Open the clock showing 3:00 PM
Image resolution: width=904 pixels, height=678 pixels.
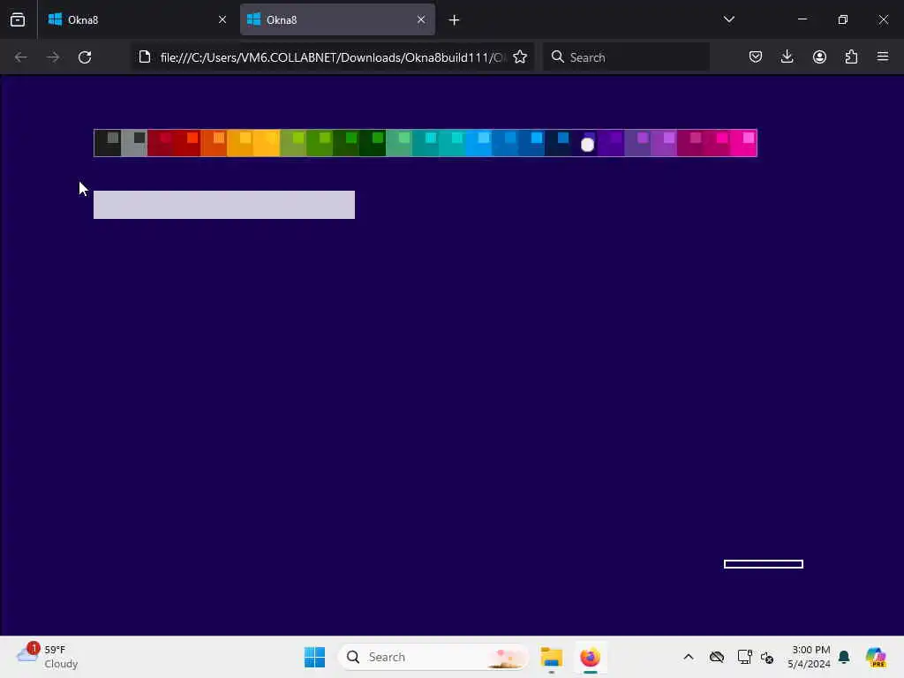coord(809,657)
